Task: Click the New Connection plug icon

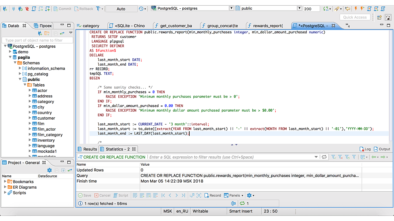Action: pos(5,9)
